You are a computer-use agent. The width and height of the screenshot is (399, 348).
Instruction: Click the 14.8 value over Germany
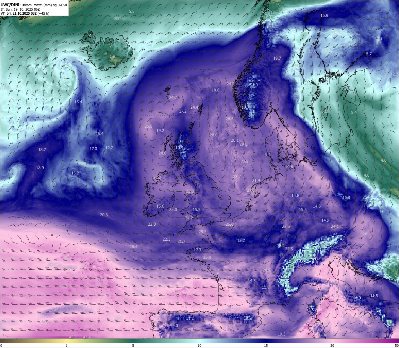[x=295, y=195]
